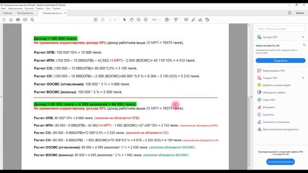Click the read mode scrolling icon

176,20
